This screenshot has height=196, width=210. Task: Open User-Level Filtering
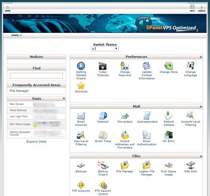point(81,139)
